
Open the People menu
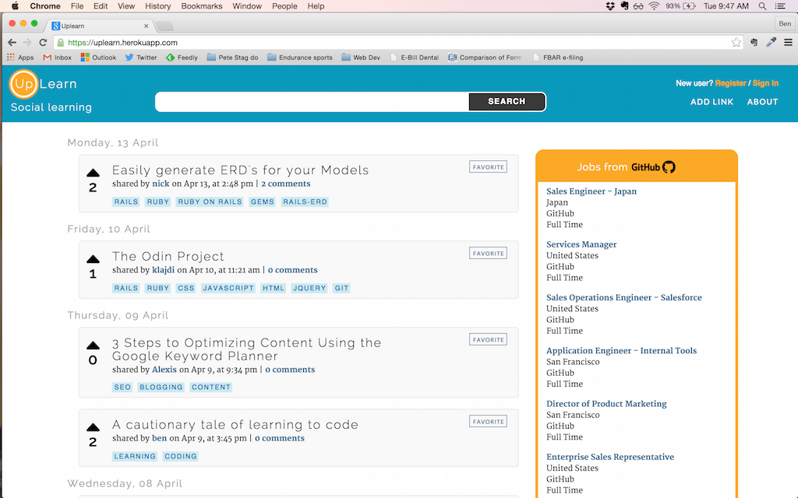[284, 6]
